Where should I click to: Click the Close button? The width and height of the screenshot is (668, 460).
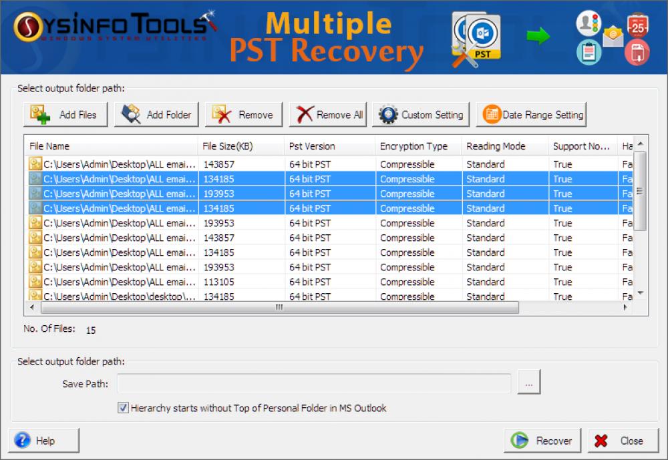click(x=623, y=441)
